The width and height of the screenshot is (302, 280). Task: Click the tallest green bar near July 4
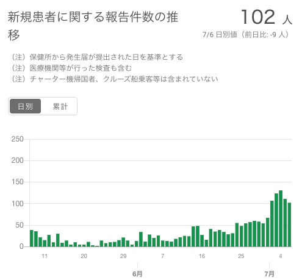point(281,218)
